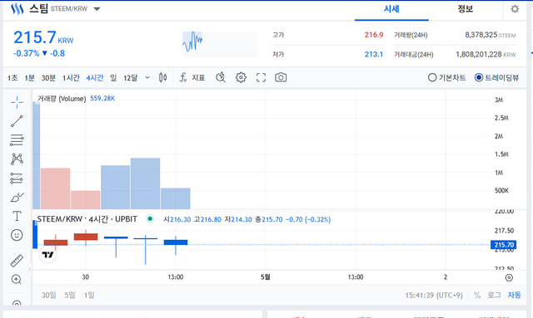Image resolution: width=533 pixels, height=318 pixels.
Task: Expand the STEEM/KRW market dropdown
Action: pyautogui.click(x=97, y=9)
